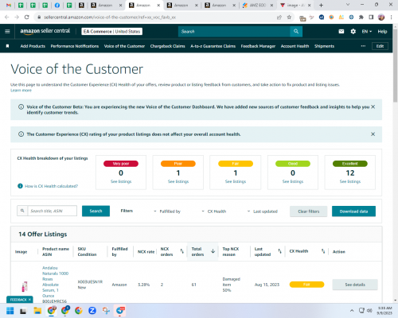The image size is (398, 318).
Task: Open Feedback Manager in the favorites bar
Action: tap(258, 46)
